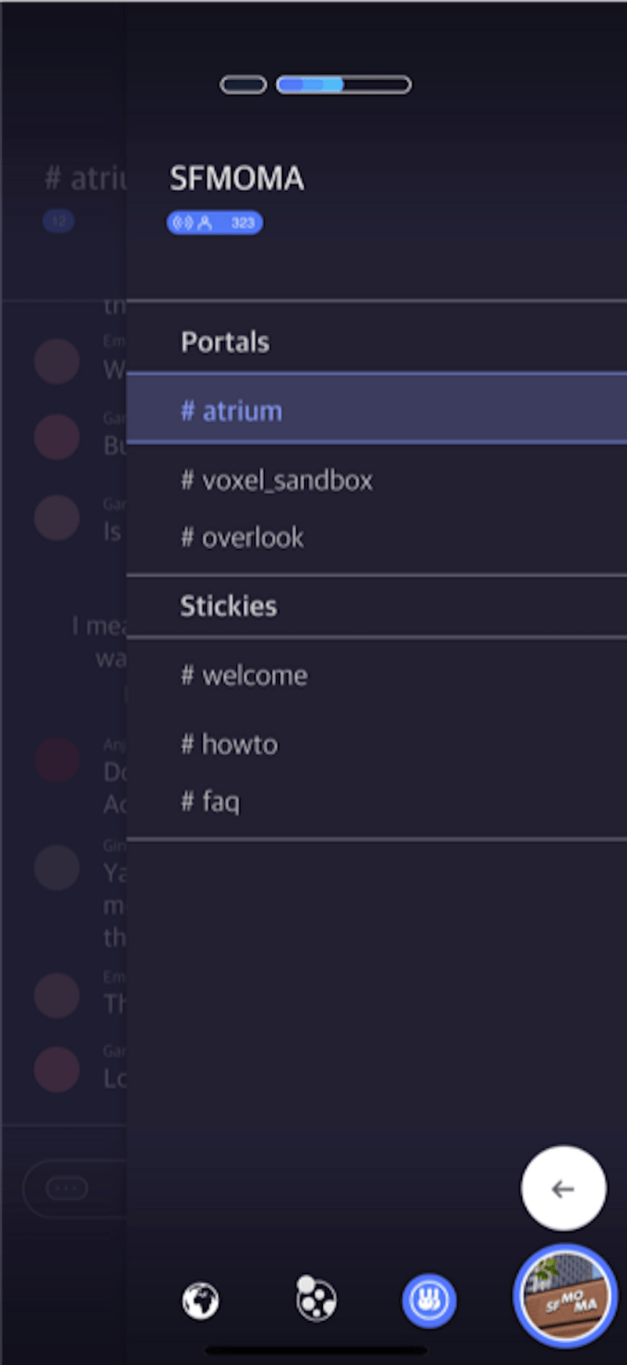Tap the Stickies section header

pos(228,606)
